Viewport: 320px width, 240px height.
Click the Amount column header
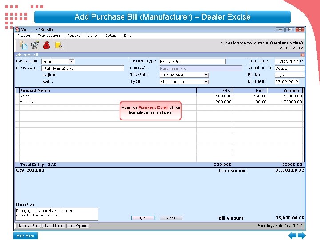click(285, 90)
